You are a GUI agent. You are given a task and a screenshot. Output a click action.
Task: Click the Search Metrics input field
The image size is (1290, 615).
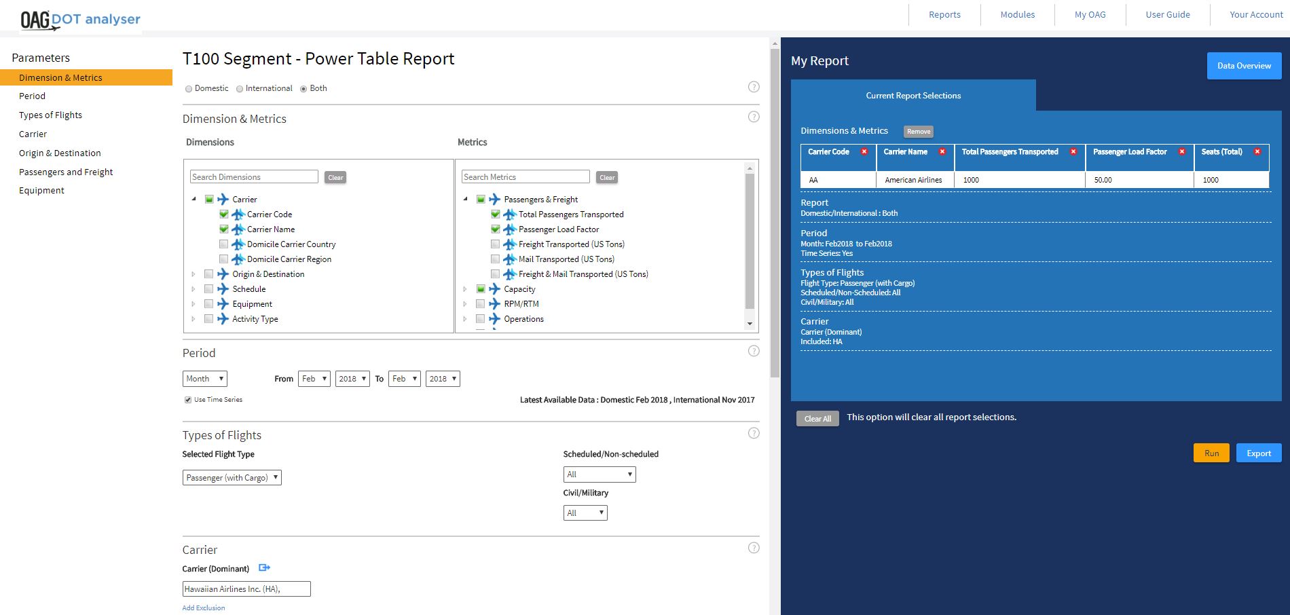point(525,177)
